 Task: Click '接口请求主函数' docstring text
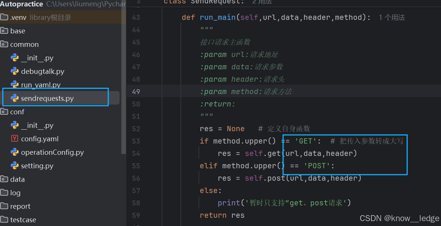coord(225,42)
